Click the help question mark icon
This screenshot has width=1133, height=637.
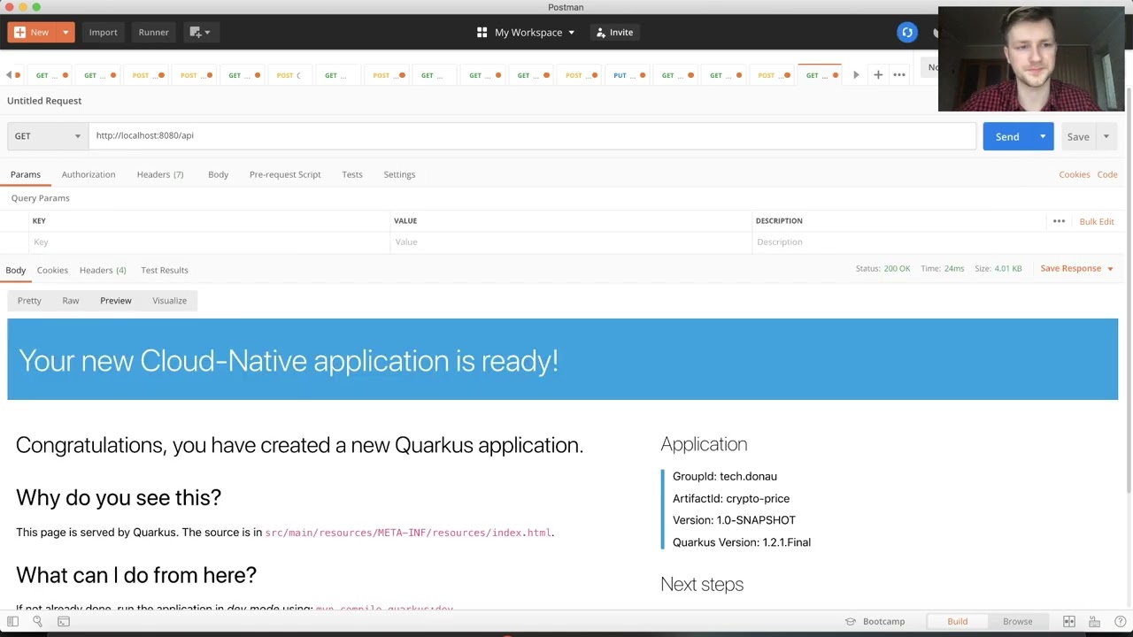(1119, 621)
